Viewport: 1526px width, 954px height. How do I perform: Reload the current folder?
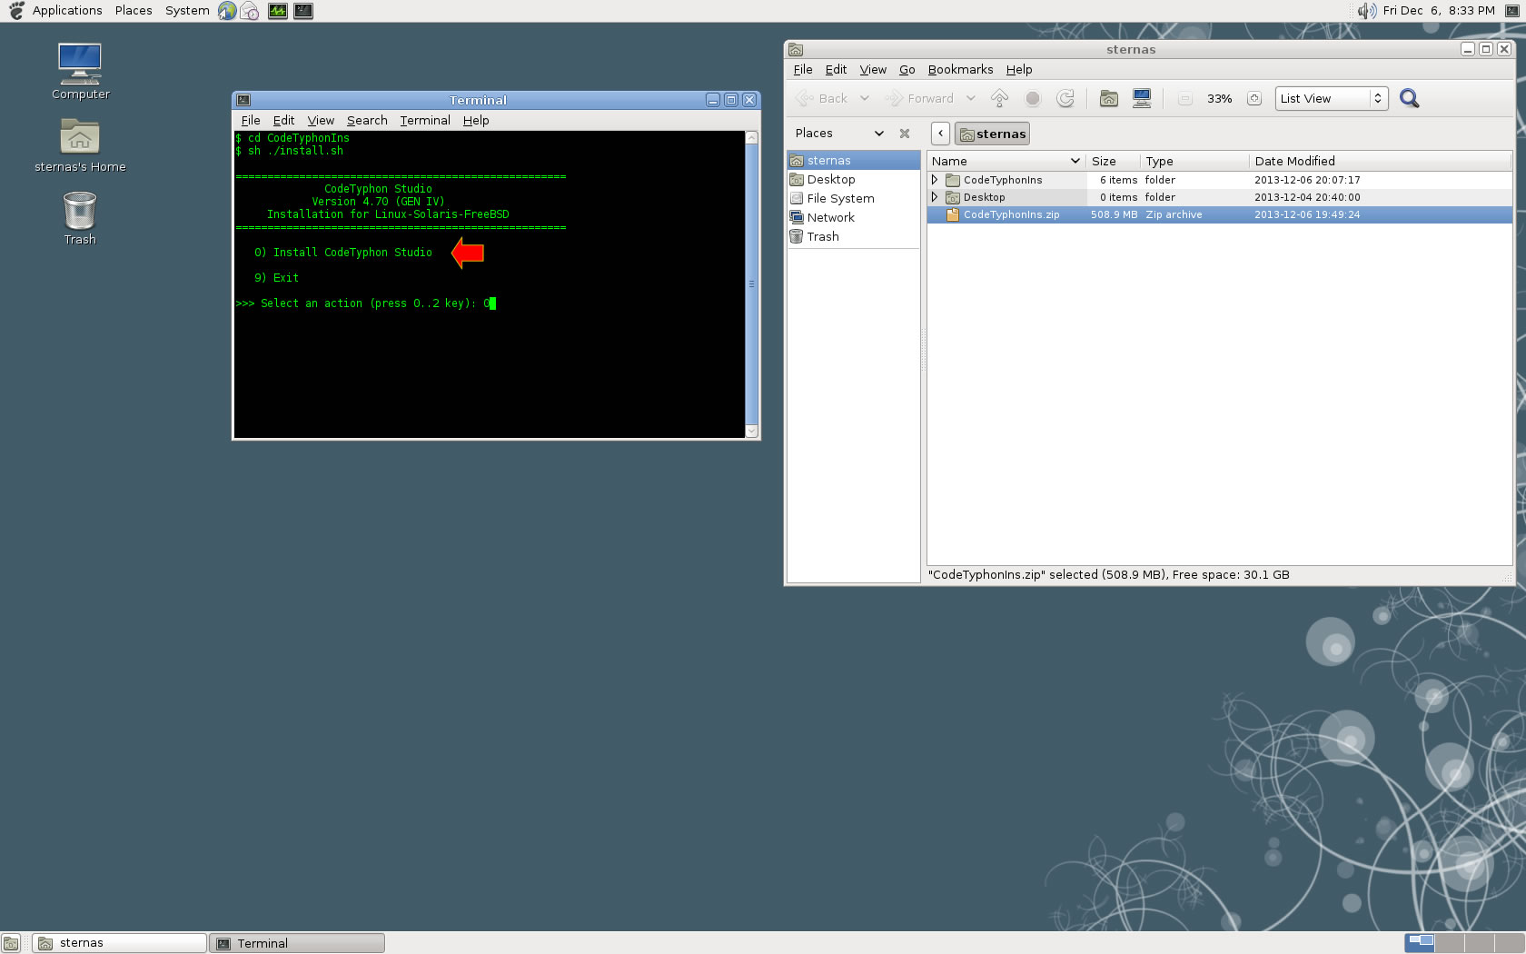click(1065, 98)
